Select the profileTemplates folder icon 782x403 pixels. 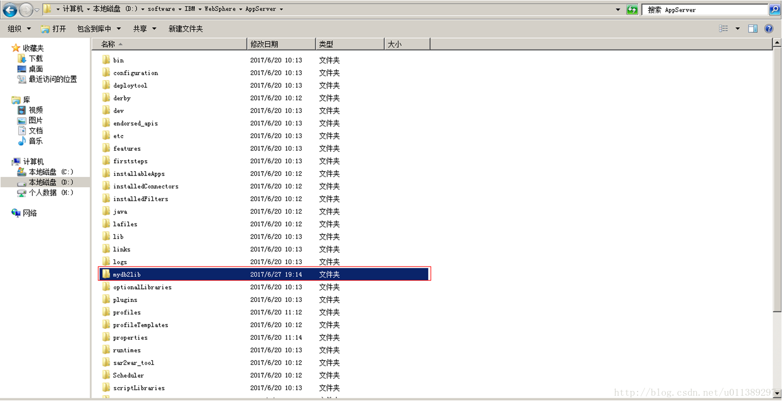[x=106, y=324]
